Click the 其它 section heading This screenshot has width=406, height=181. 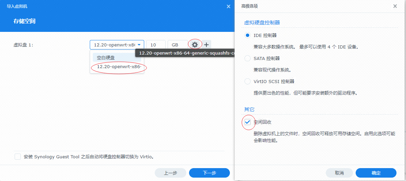[x=249, y=109]
